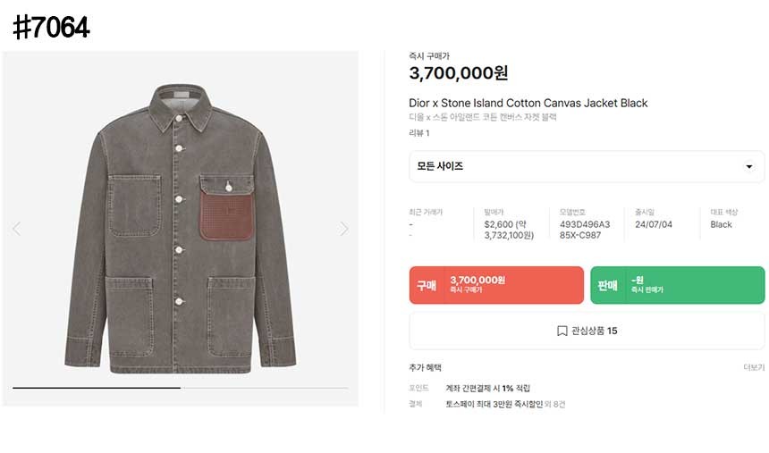Click 더보기 next to 추가 혜택

click(x=754, y=367)
